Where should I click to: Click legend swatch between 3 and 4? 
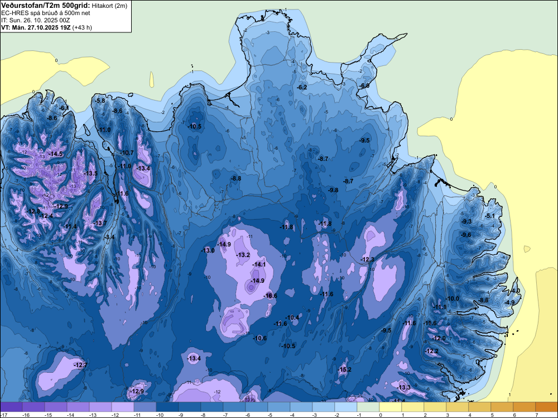458,407
